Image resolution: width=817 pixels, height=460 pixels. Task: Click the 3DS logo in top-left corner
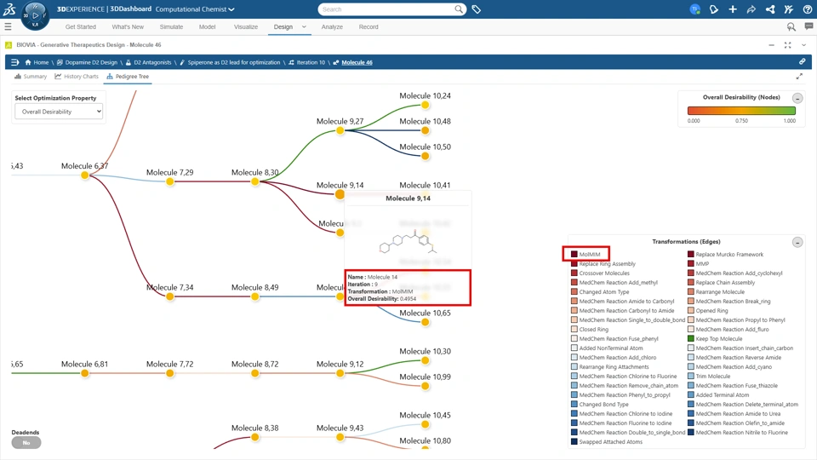click(x=9, y=9)
